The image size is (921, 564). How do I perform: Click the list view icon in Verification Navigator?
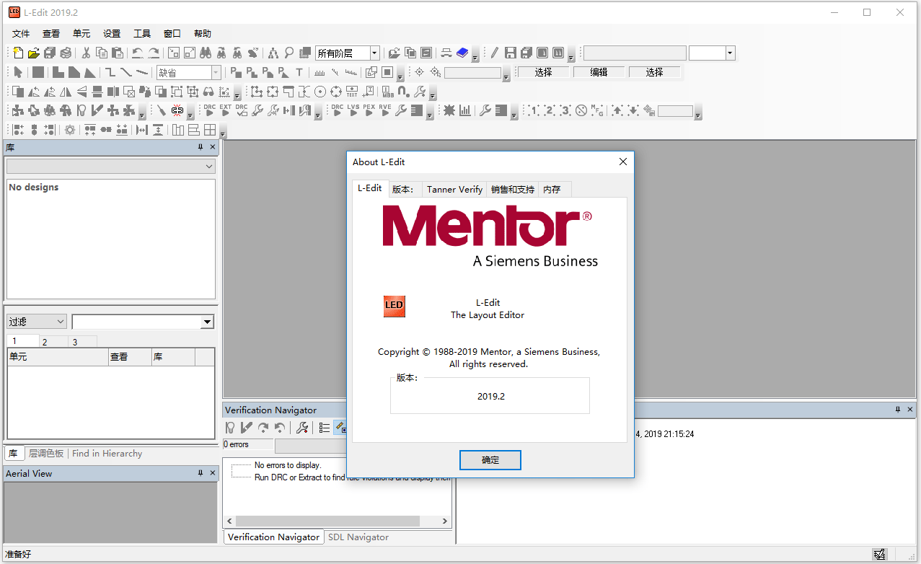325,428
